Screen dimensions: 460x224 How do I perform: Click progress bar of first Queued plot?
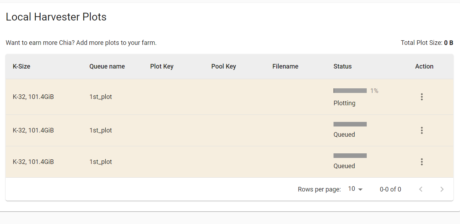pyautogui.click(x=350, y=124)
